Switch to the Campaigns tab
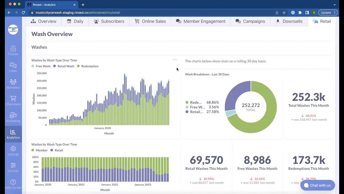This screenshot has width=344, height=194. coord(250,21)
